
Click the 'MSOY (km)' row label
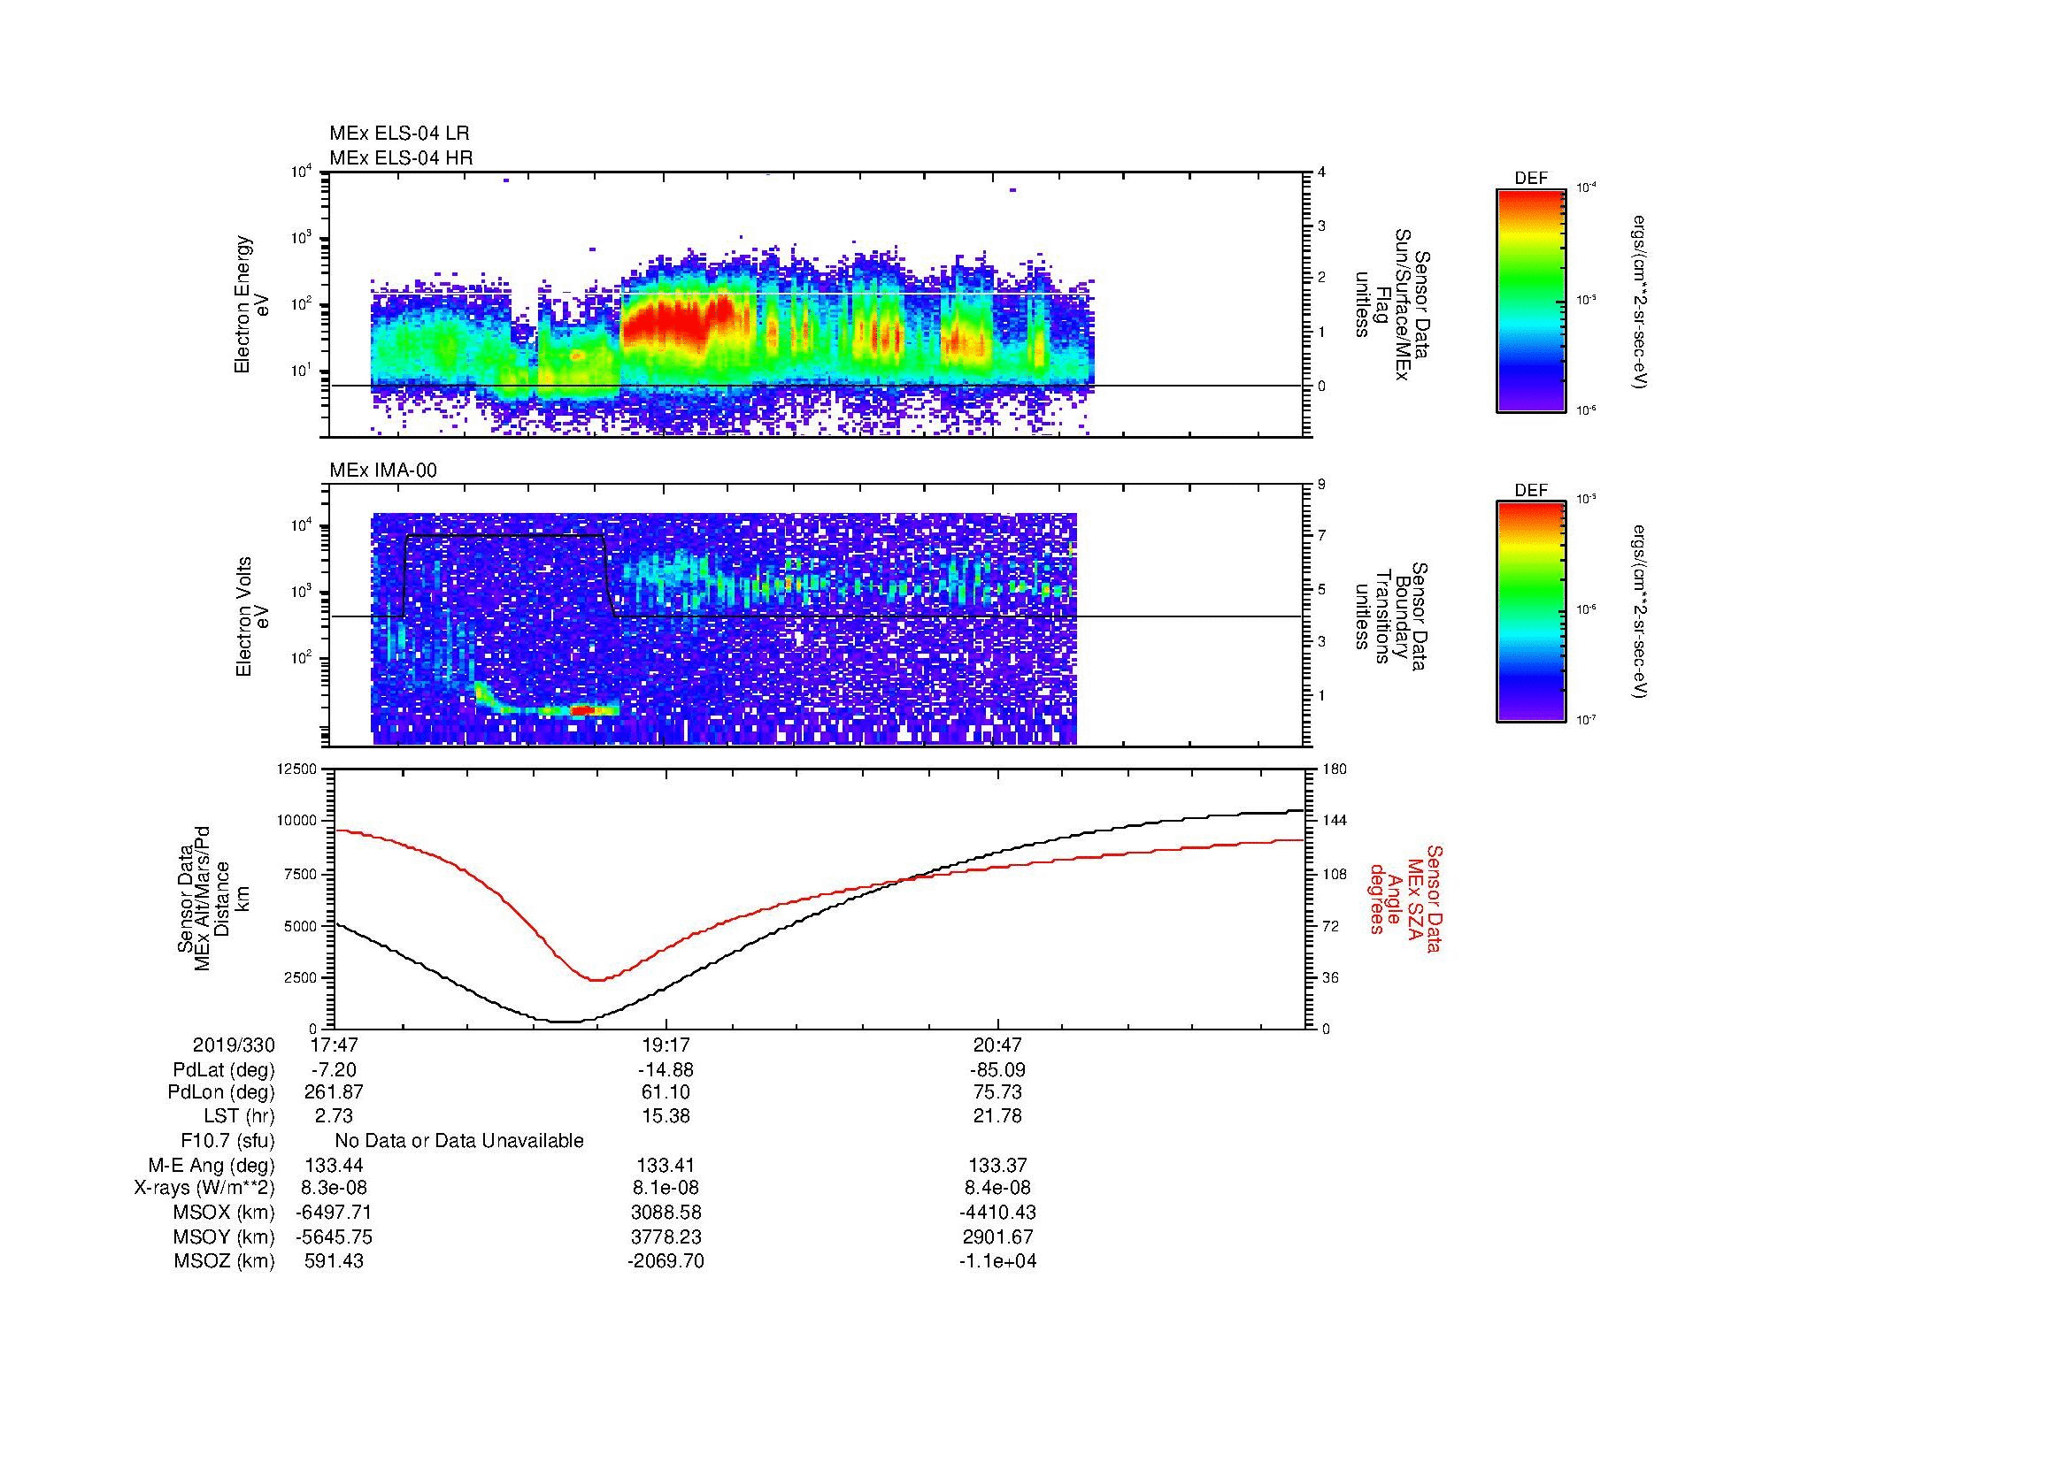[225, 1236]
